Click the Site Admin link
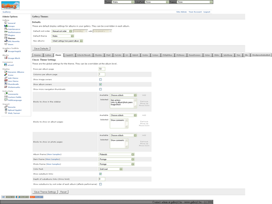Image resolution: width=272 pixels, height=204 pixels. click(x=181, y=12)
